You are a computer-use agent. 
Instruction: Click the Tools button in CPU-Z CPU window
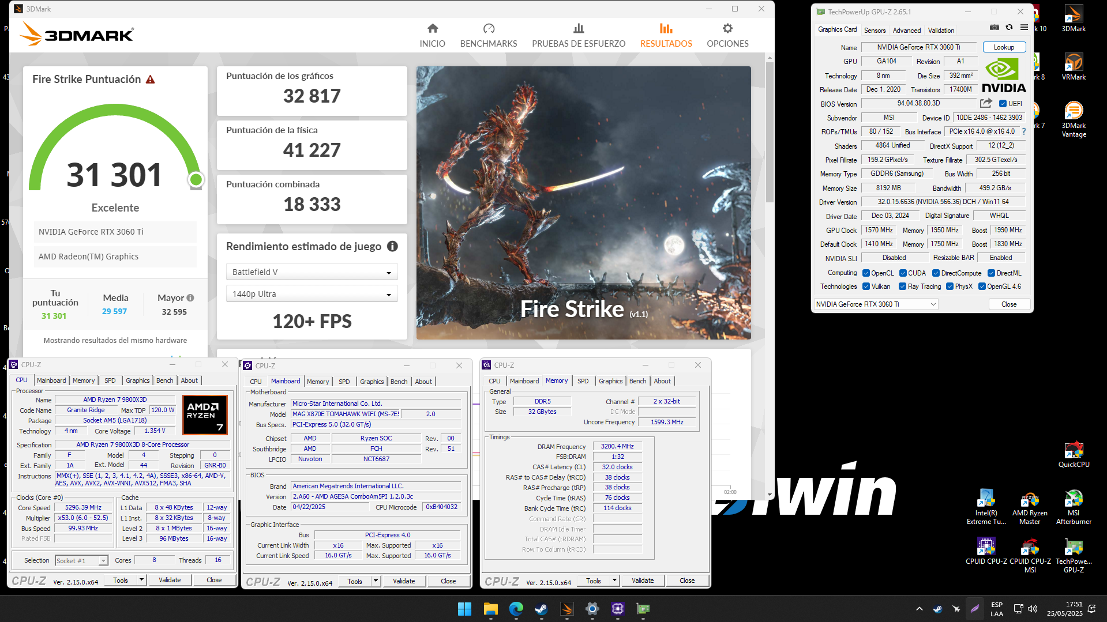point(121,580)
